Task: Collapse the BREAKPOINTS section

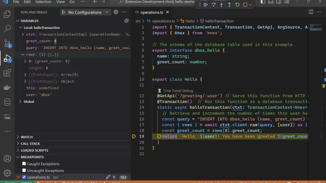Action: coord(18,157)
